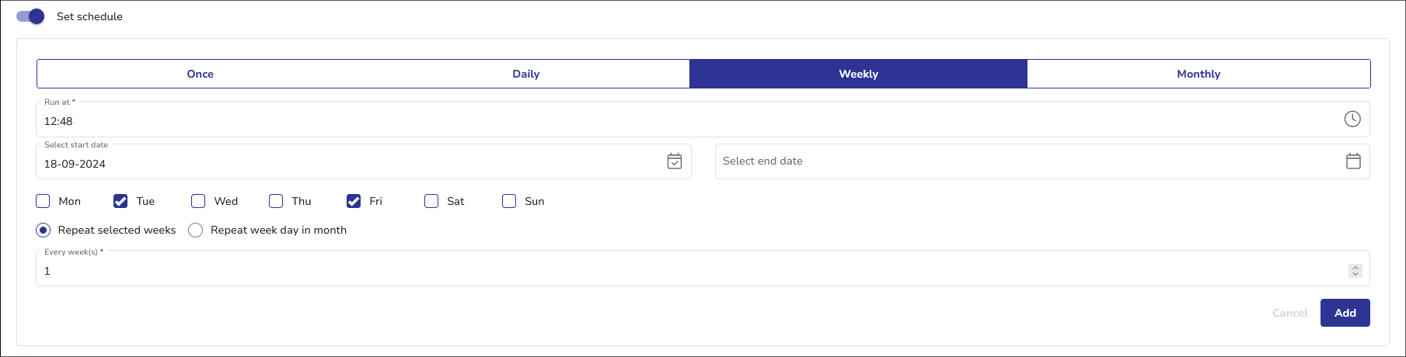Check the Mon checkbox

[44, 201]
